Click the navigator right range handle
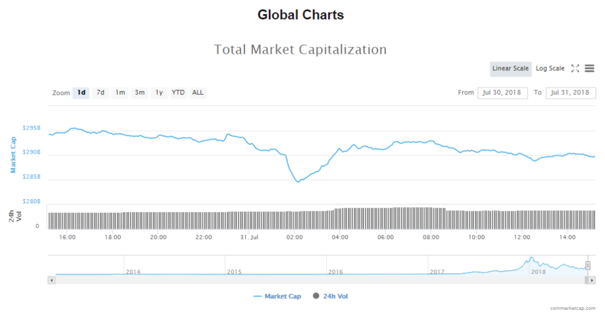Screen dimensions: 605x315 point(588,265)
